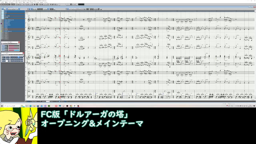Screen dimensions: 256x144
Task: Adjust the first red level bar
Action: click(x=14, y=46)
